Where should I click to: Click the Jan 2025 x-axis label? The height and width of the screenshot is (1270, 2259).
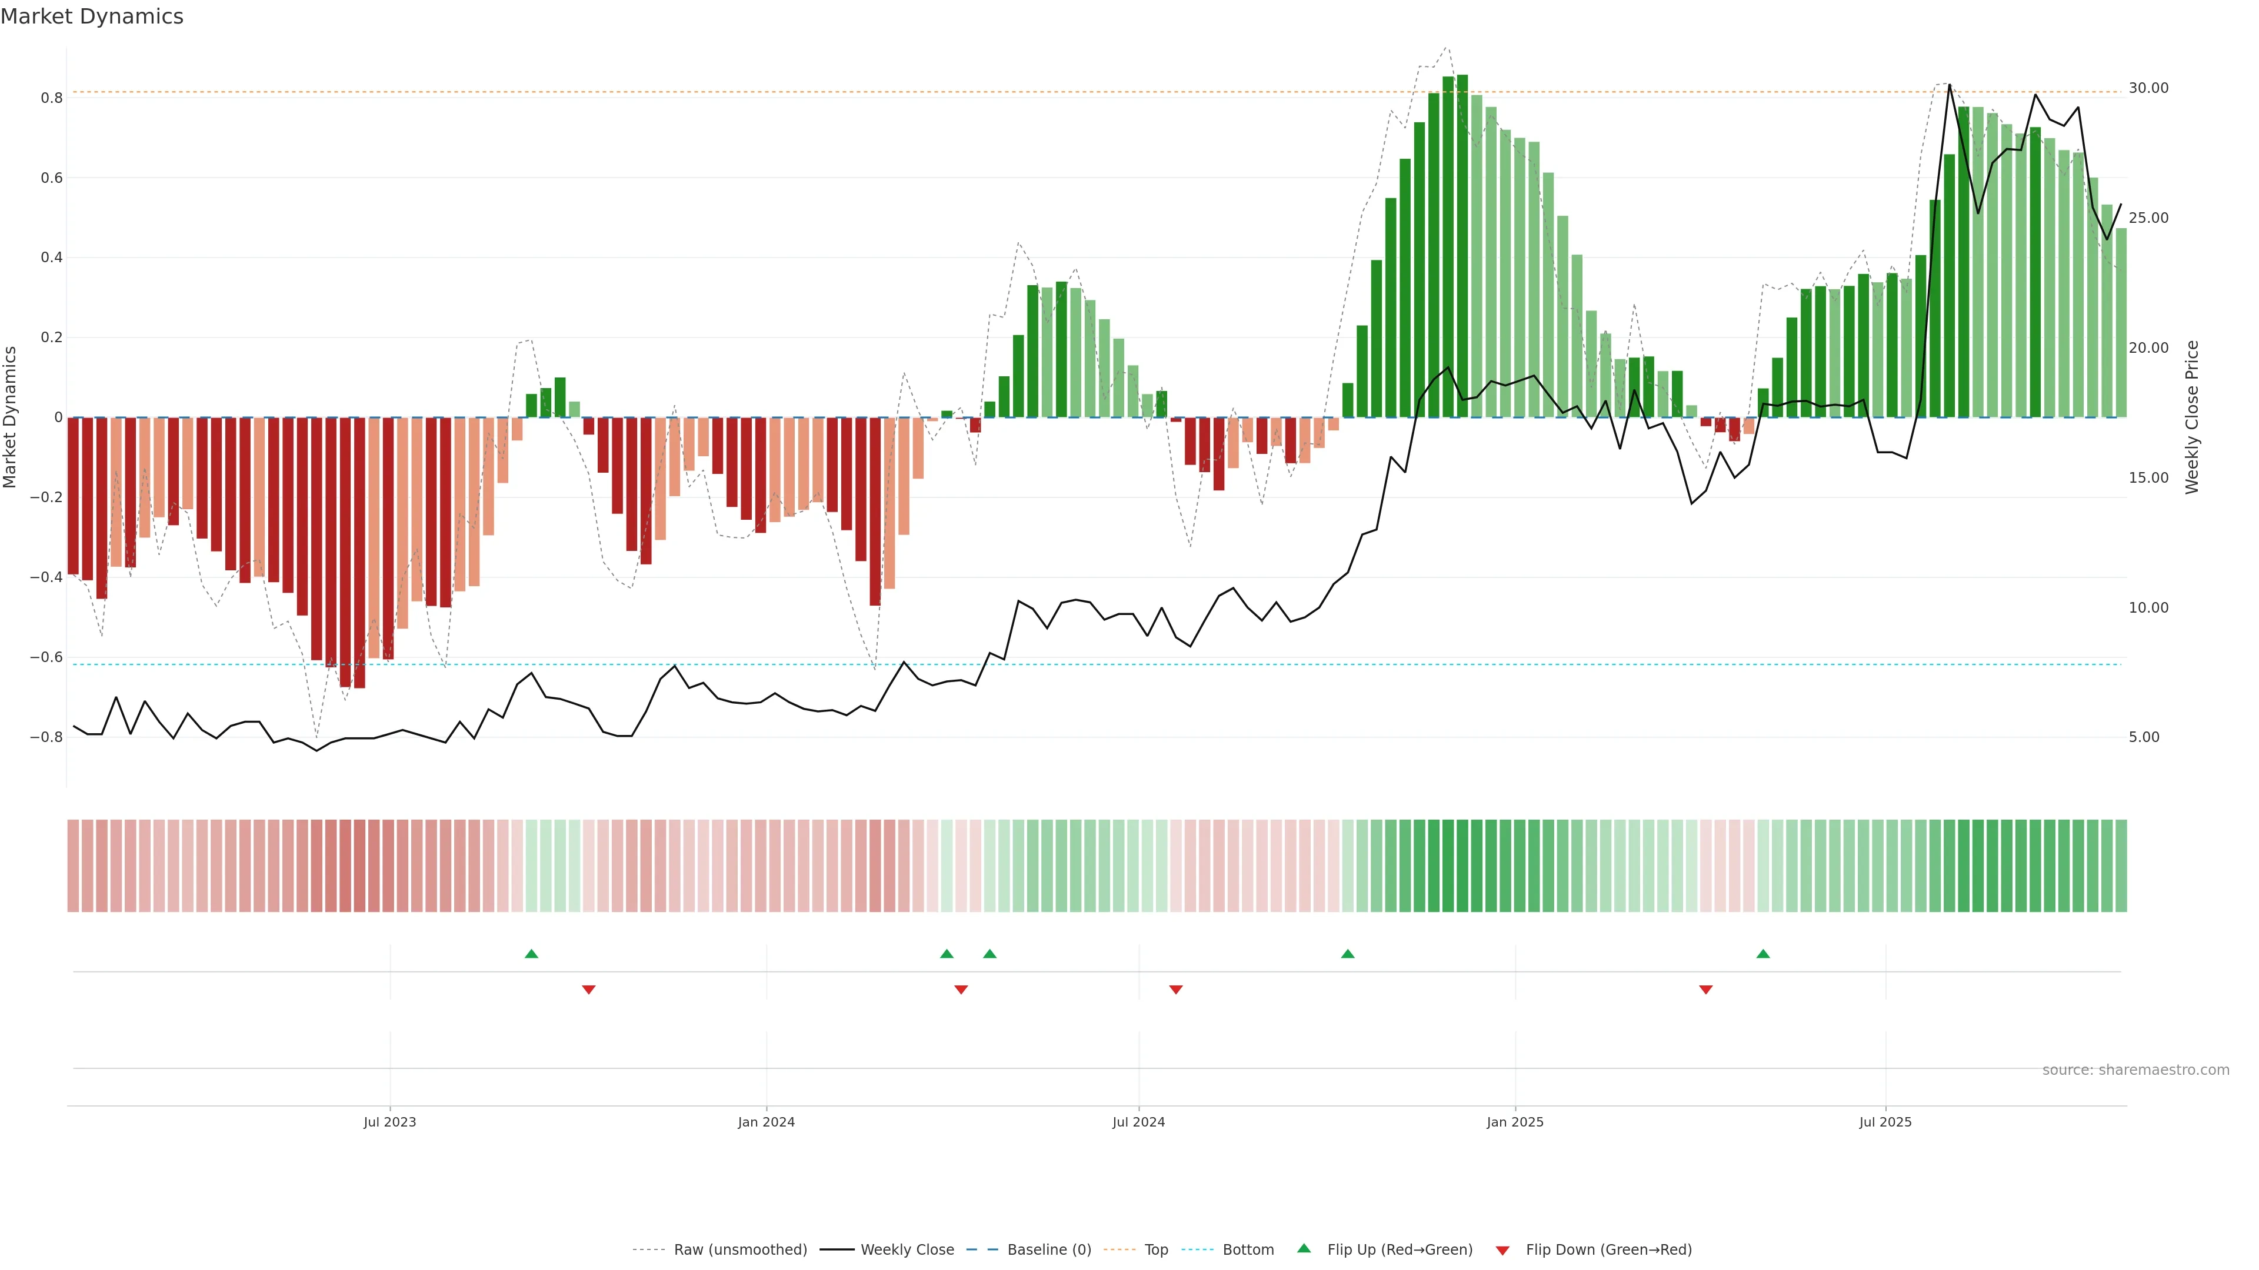(x=1514, y=1122)
